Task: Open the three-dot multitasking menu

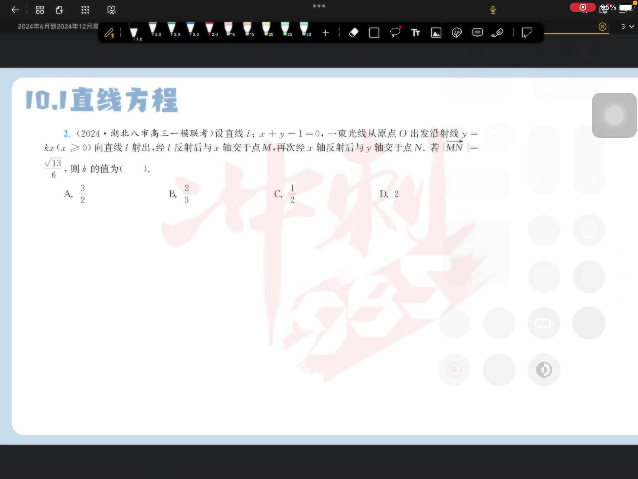Action: tap(319, 6)
